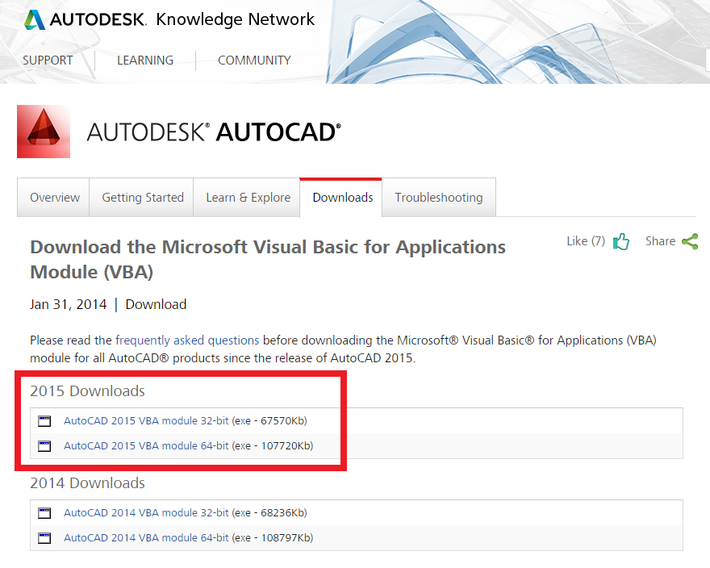The height and width of the screenshot is (568, 710).
Task: Click exe icon beside AutoCAD 2014 32-bit
Action: point(45,513)
